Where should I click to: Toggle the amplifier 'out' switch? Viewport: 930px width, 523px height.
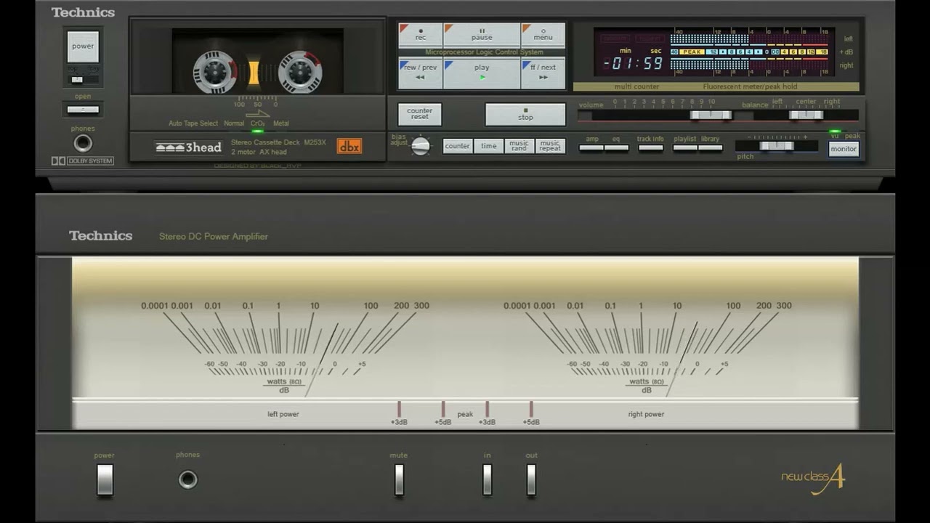coord(531,479)
